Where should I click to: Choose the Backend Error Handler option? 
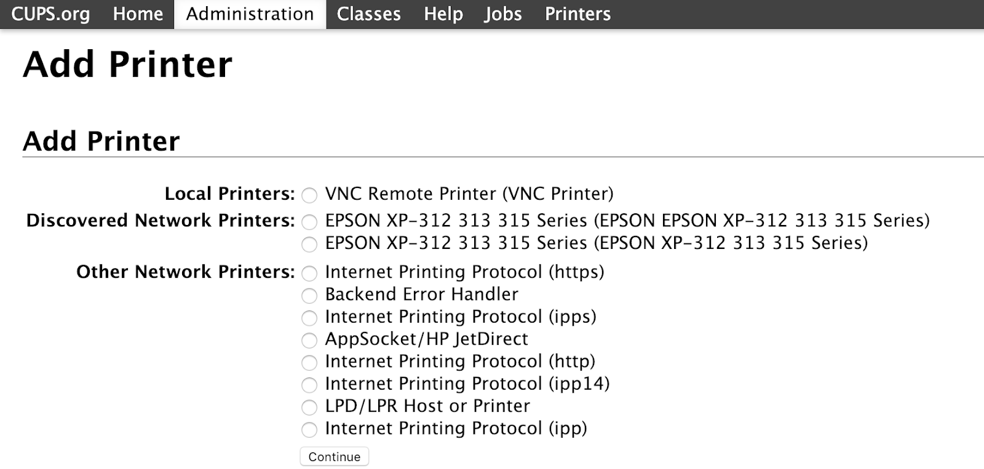(x=309, y=296)
